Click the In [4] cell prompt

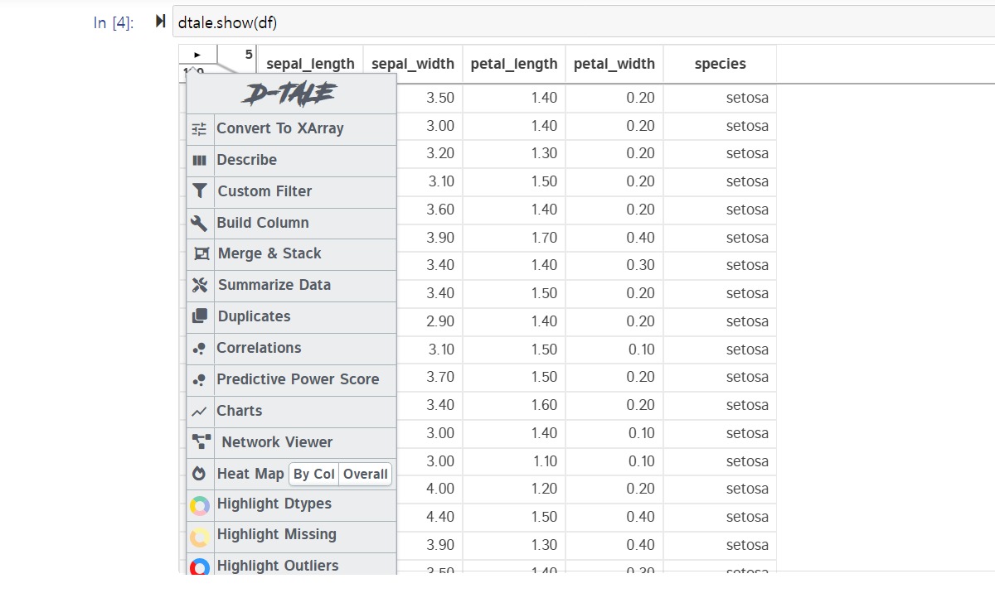pos(114,23)
